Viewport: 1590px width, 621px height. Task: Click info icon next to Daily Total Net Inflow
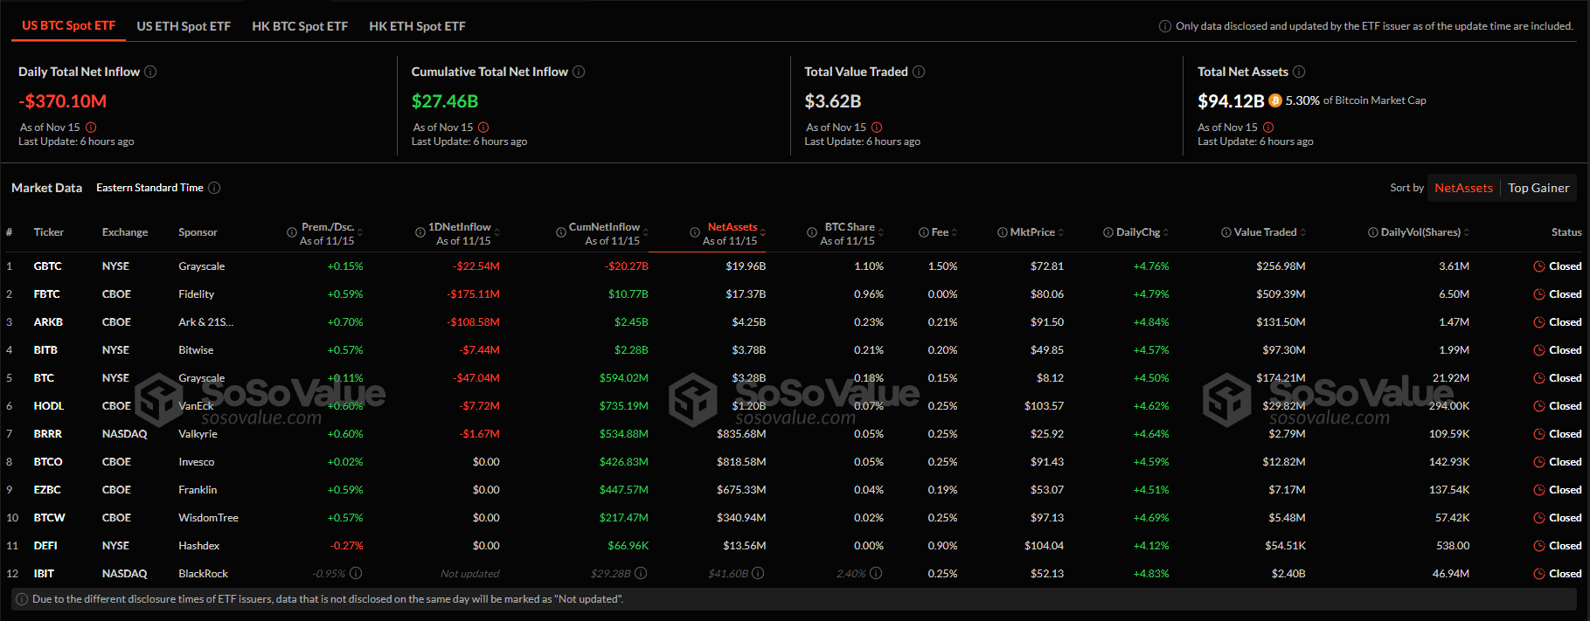tap(150, 72)
